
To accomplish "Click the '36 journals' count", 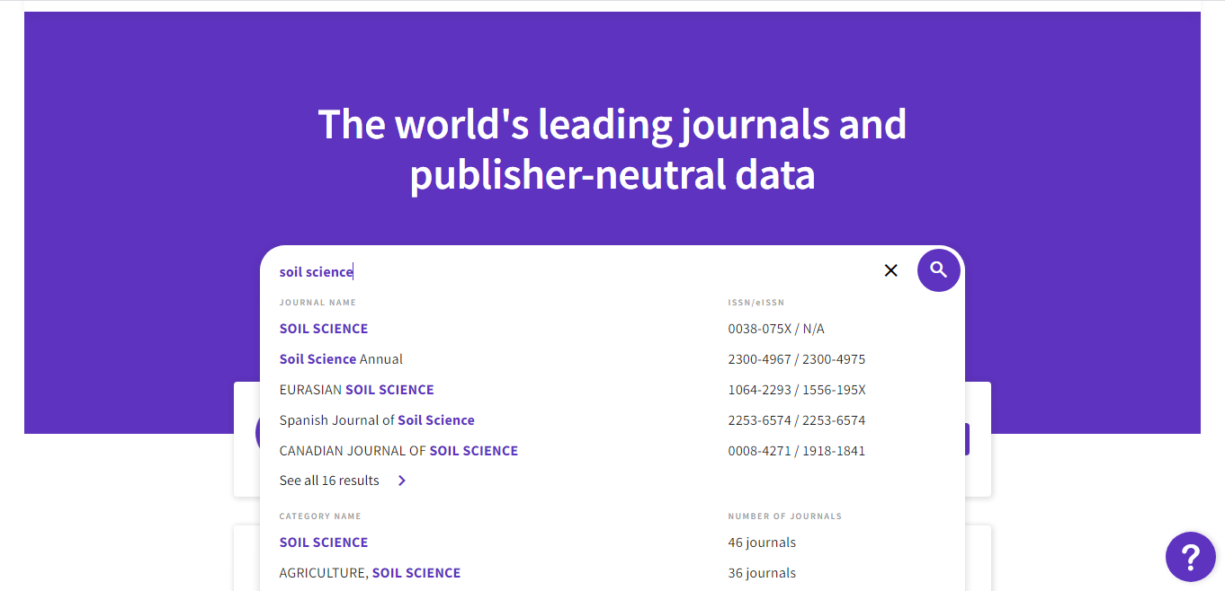I will 762,573.
